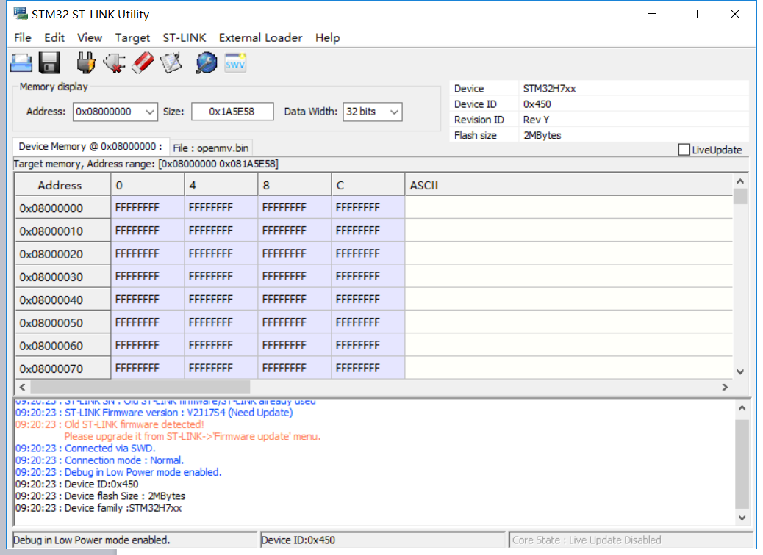763x555 pixels.
Task: Click the Device value STM32H7xx
Action: [549, 88]
